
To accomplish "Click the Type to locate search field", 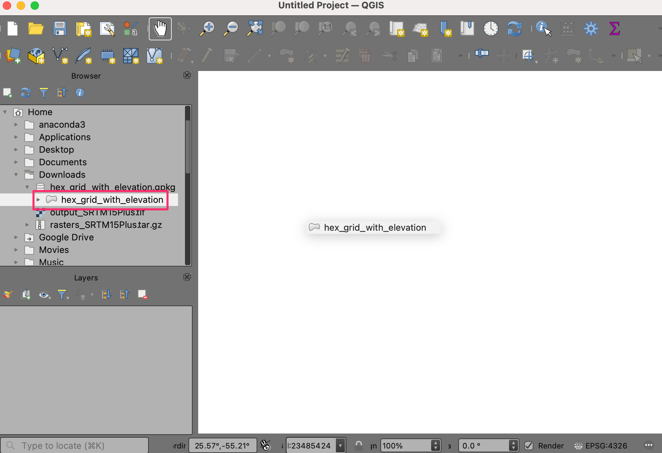I will pyautogui.click(x=75, y=446).
